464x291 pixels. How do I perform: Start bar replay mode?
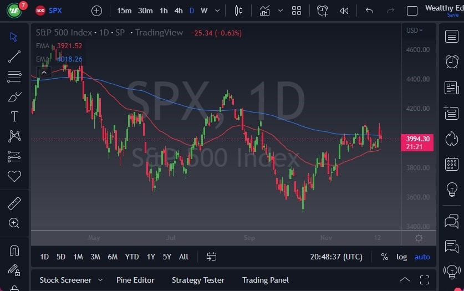(x=344, y=11)
